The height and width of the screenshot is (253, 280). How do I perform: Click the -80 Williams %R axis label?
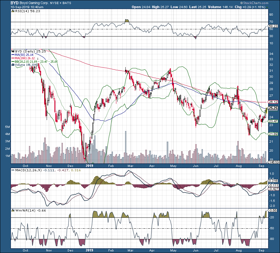(x=272, y=239)
